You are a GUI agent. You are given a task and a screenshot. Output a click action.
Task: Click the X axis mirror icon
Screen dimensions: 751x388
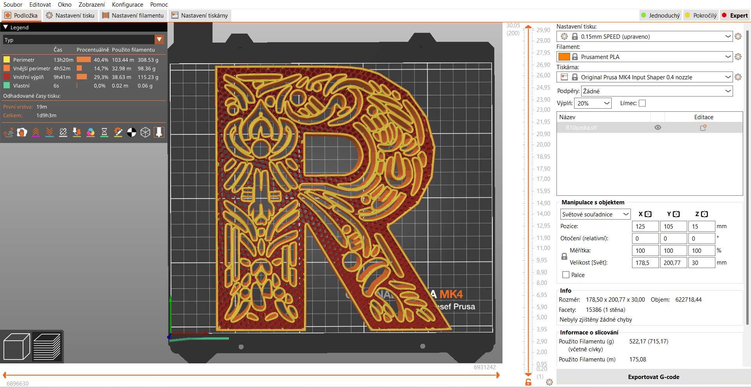[x=648, y=214]
